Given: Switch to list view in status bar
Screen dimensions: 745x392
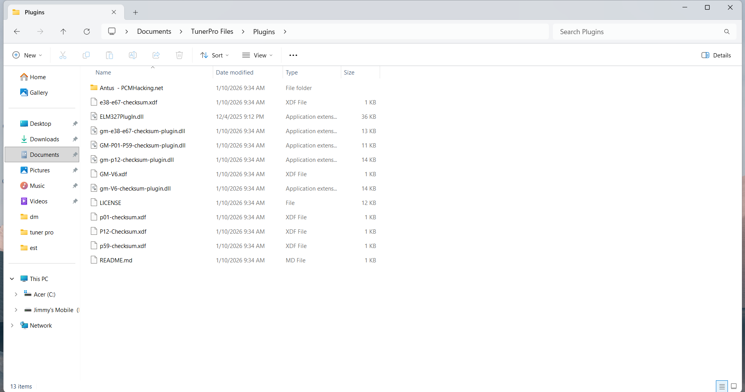Looking at the screenshot, I should [721, 386].
